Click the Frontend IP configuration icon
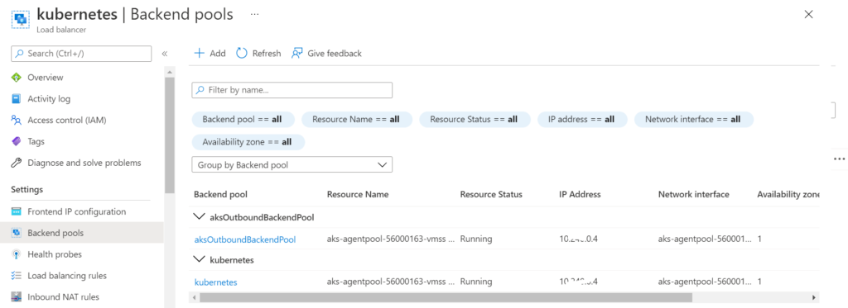 tap(17, 211)
